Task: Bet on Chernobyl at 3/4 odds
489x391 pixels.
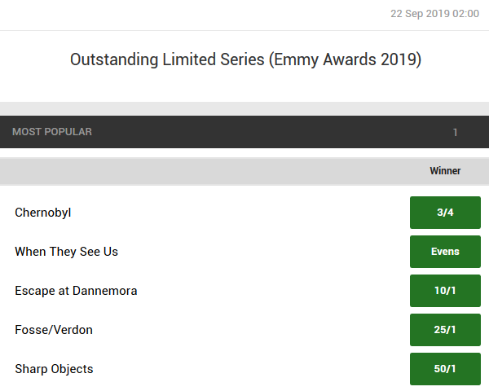Action: tap(445, 213)
